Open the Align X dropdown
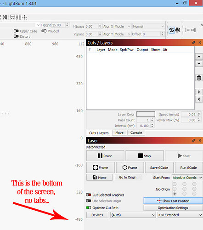Image resolution: width=203 pixels, height=230 pixels. [x=122, y=26]
